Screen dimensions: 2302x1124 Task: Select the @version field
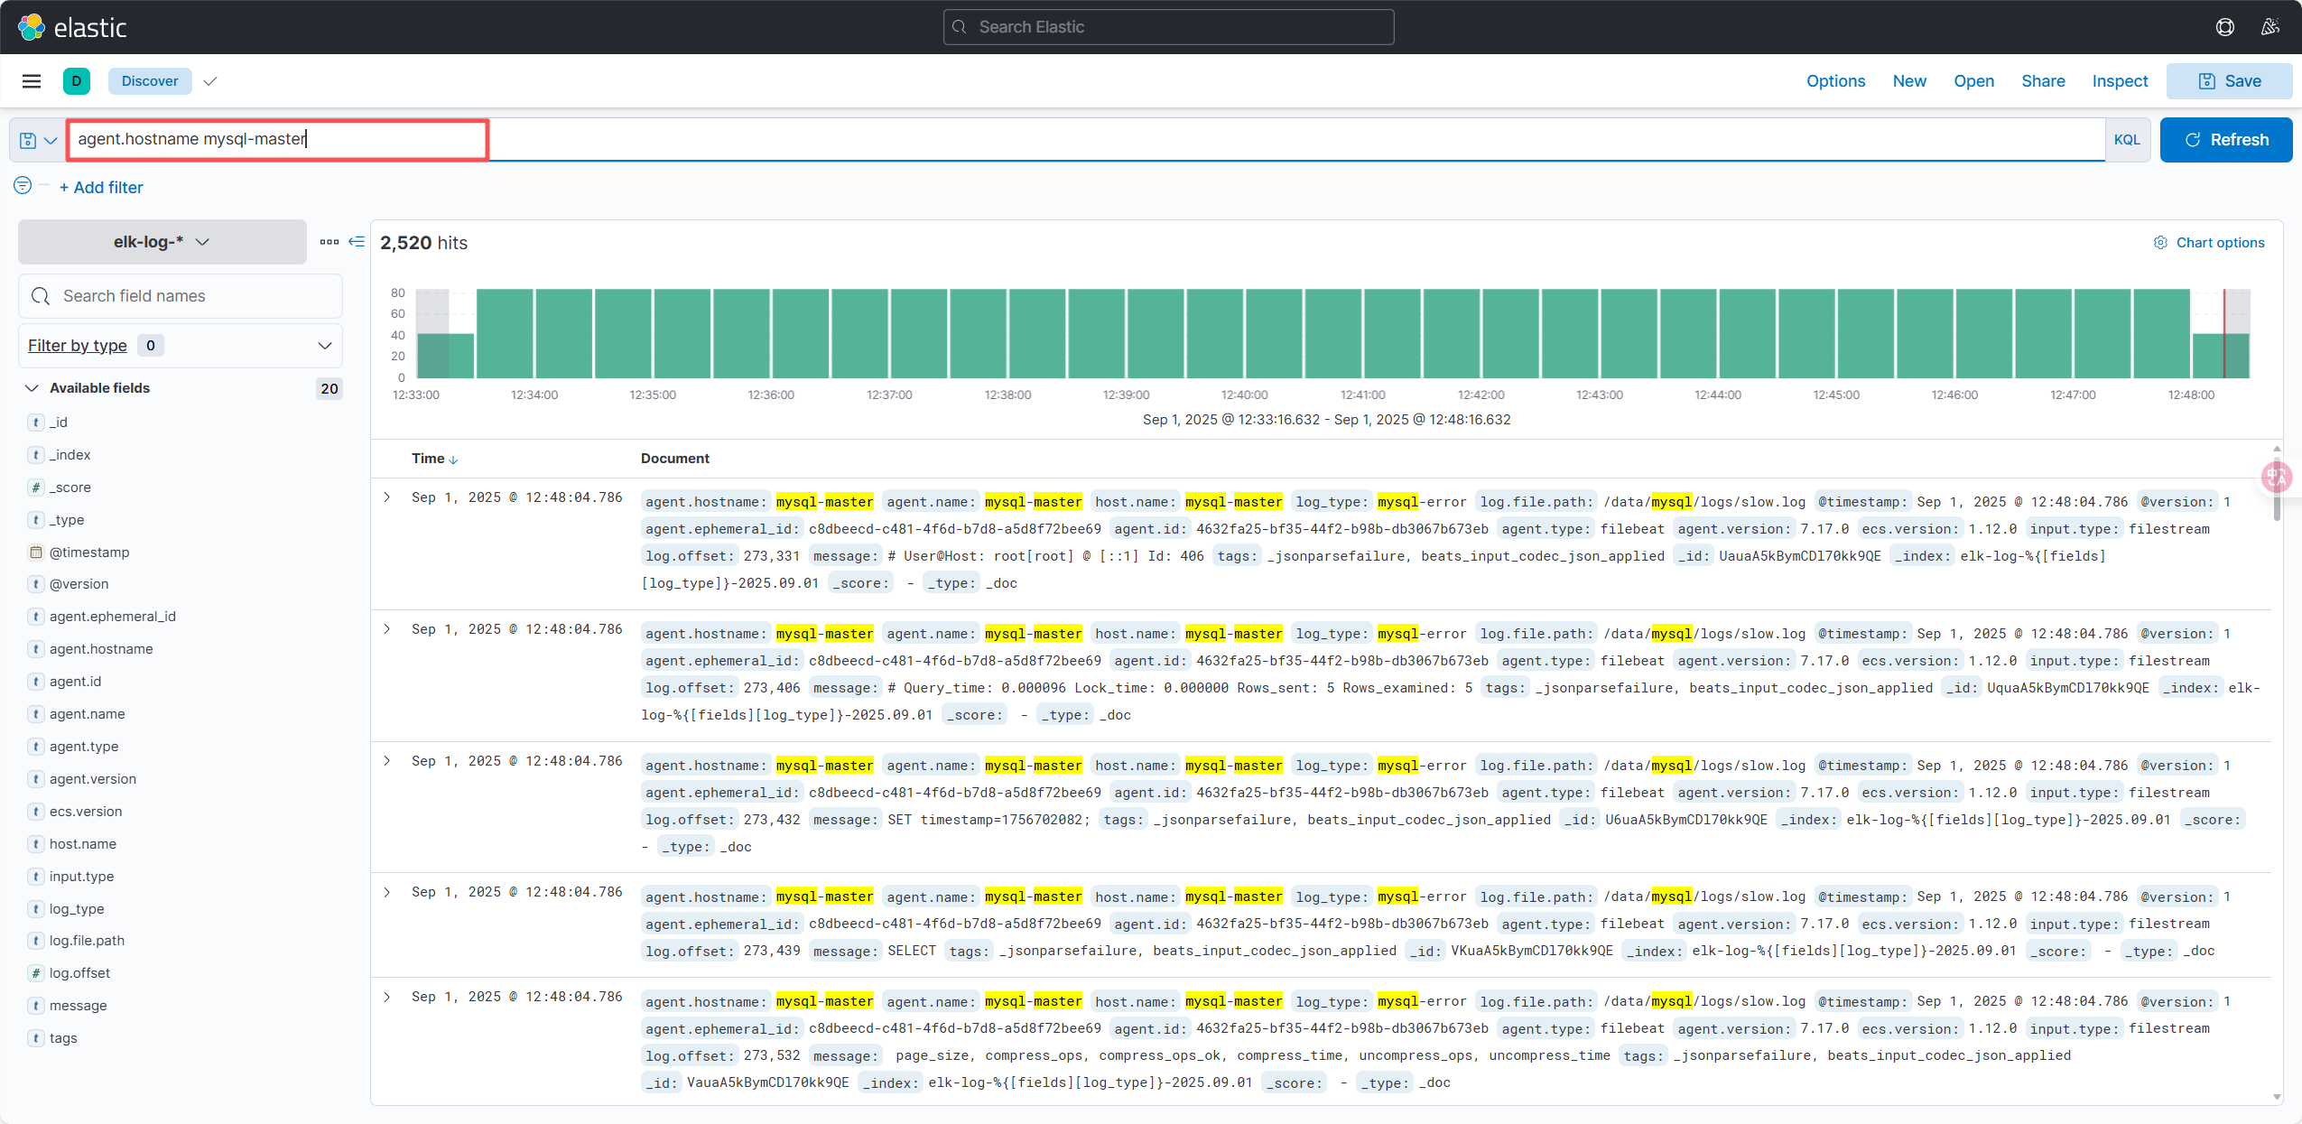pos(79,584)
